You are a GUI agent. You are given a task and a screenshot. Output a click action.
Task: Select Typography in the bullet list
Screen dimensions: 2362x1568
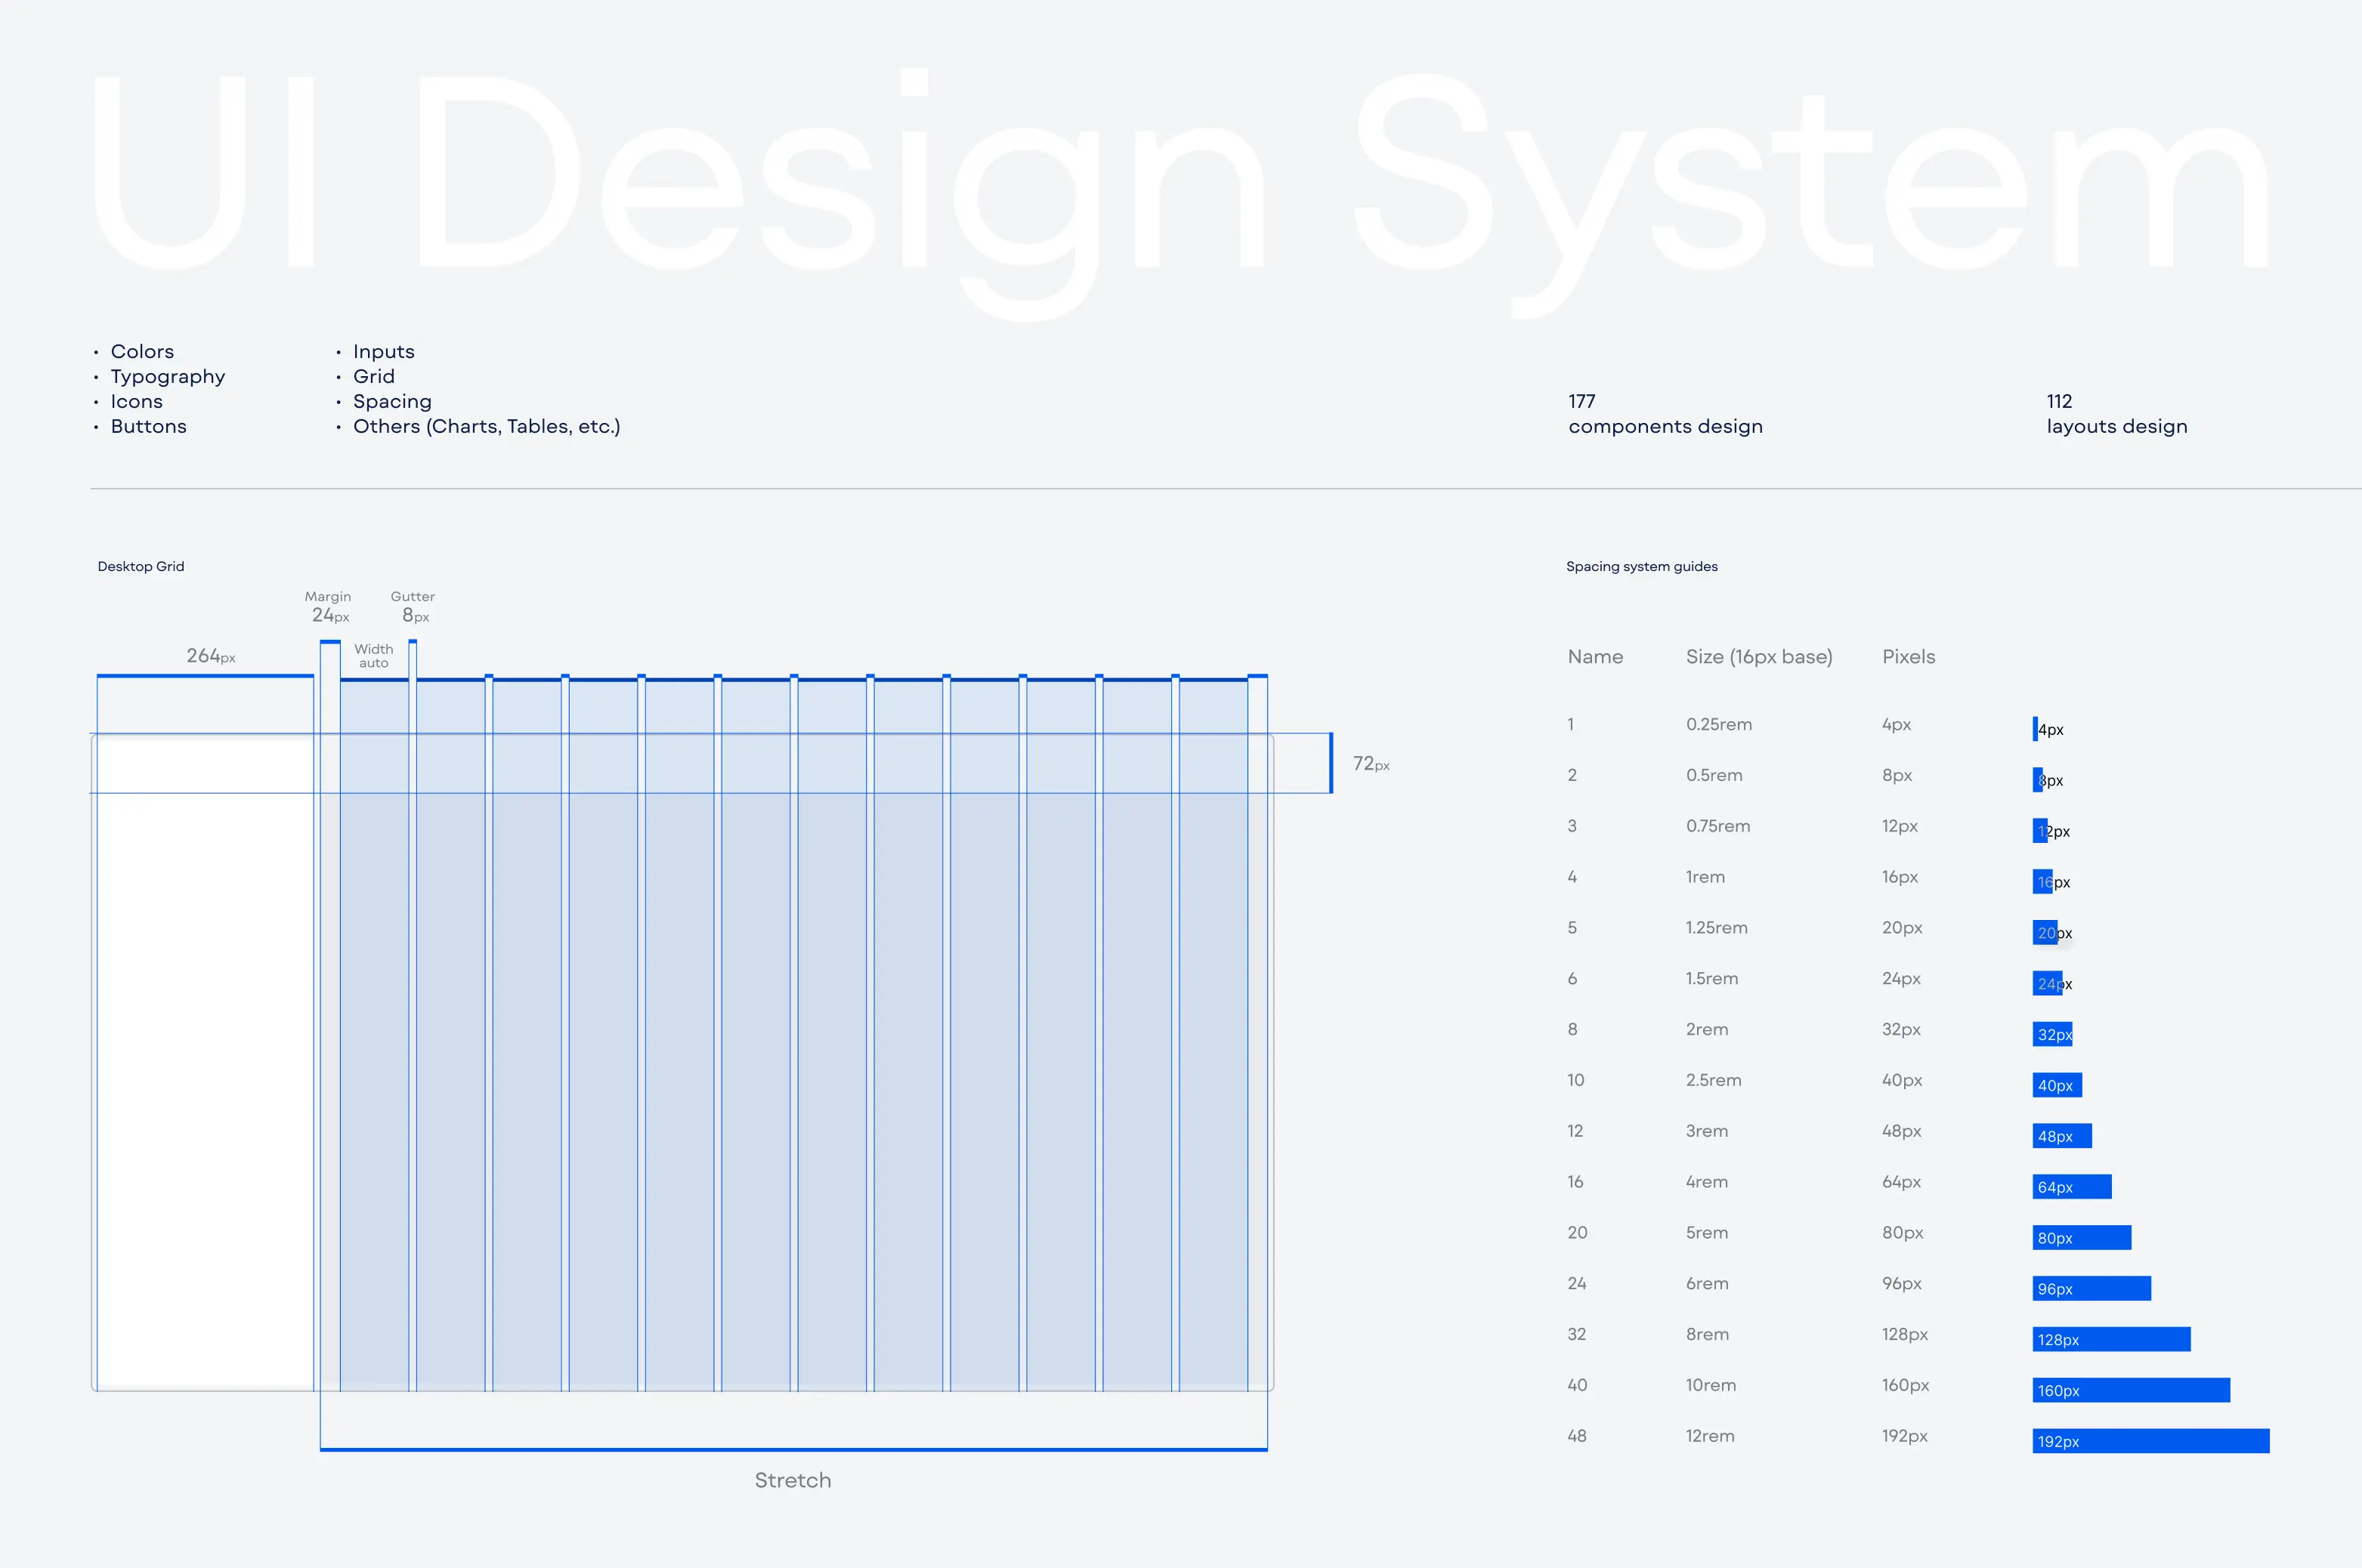pos(168,377)
